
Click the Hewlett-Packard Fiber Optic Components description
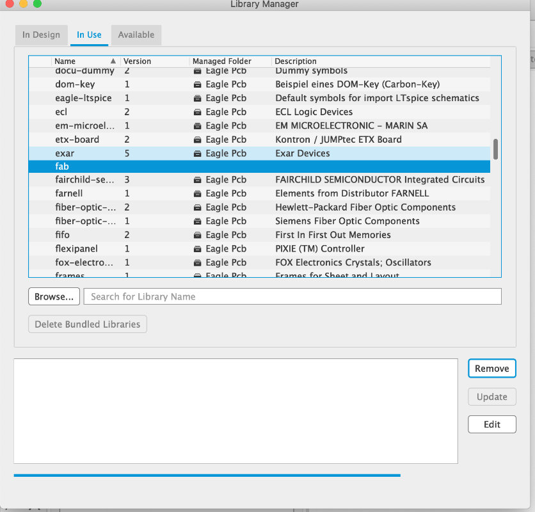[365, 207]
